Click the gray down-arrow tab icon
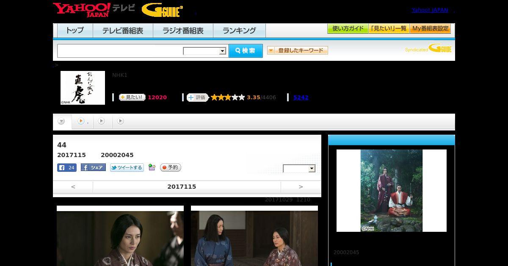Image resolution: width=508 pixels, height=266 pixels. pyautogui.click(x=61, y=121)
